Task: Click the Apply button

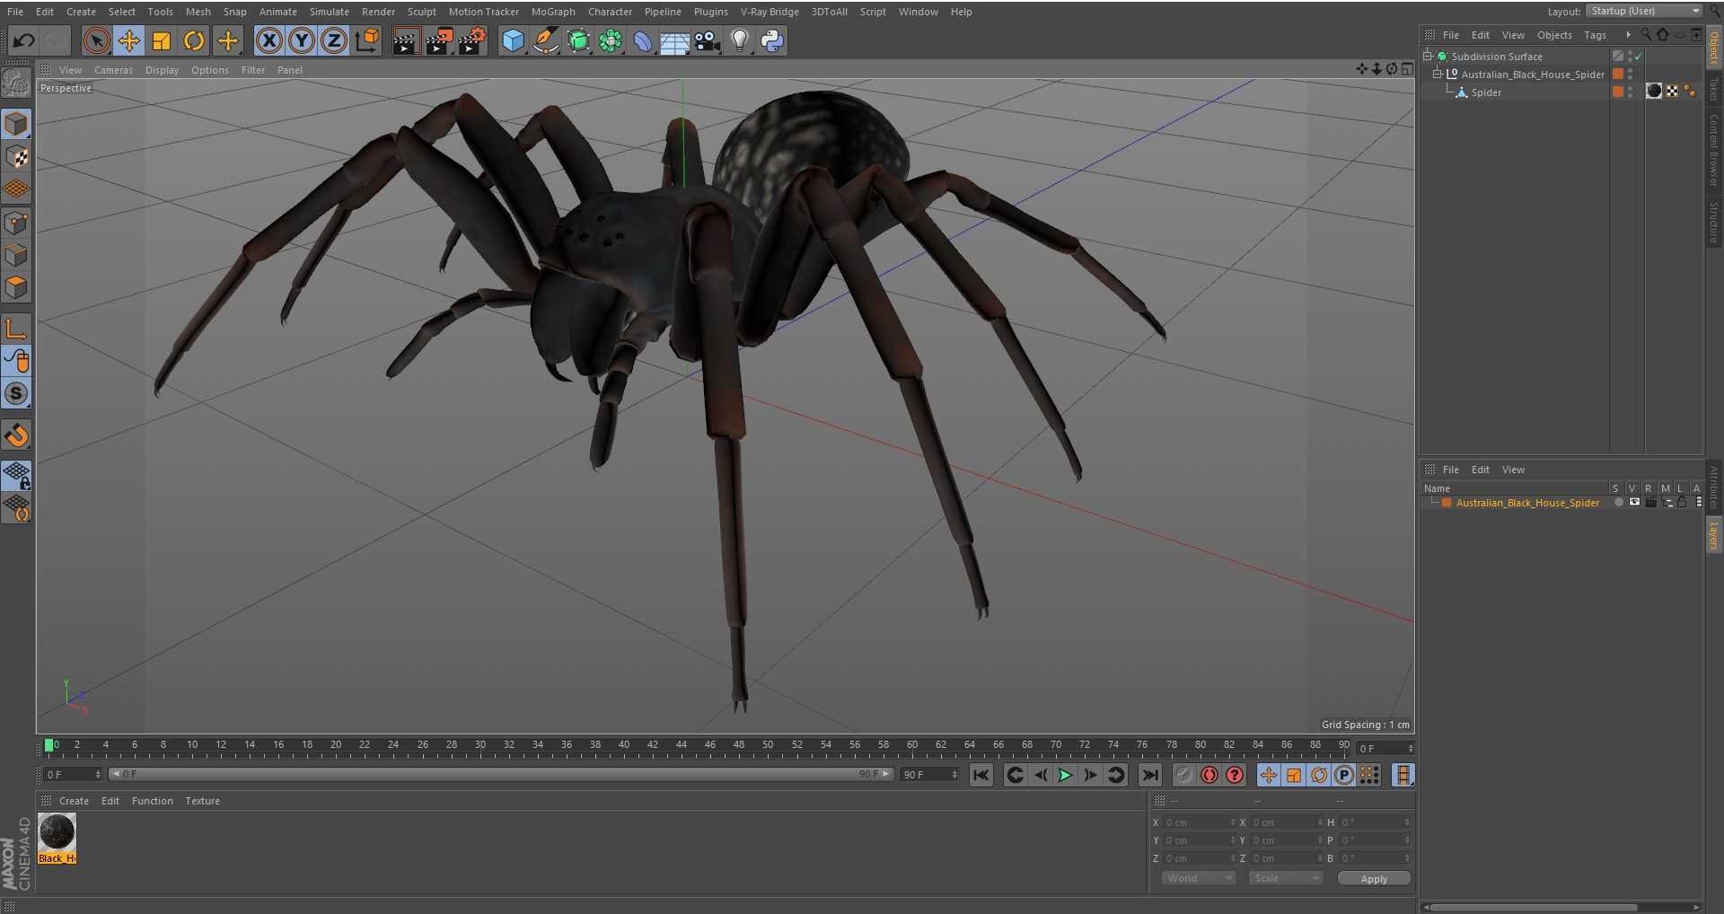Action: (1374, 879)
